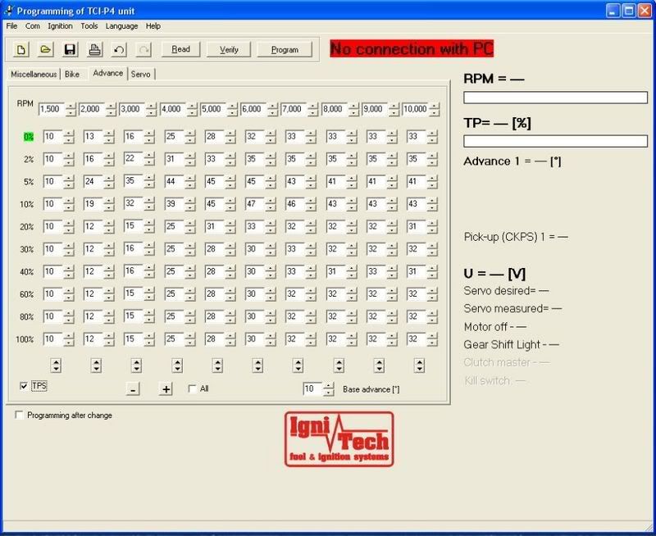Open the Help menu
This screenshot has width=656, height=536.
(153, 26)
